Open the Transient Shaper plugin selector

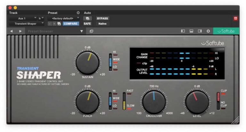coord(27,24)
